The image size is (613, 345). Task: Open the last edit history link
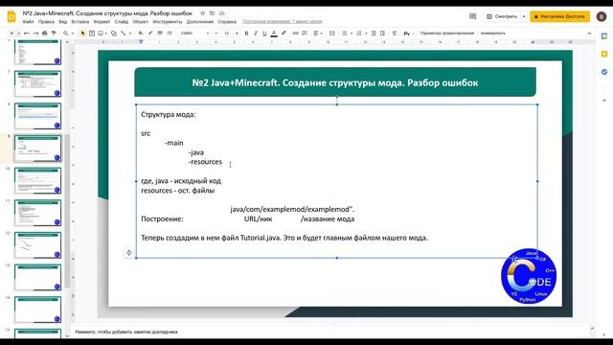(283, 21)
